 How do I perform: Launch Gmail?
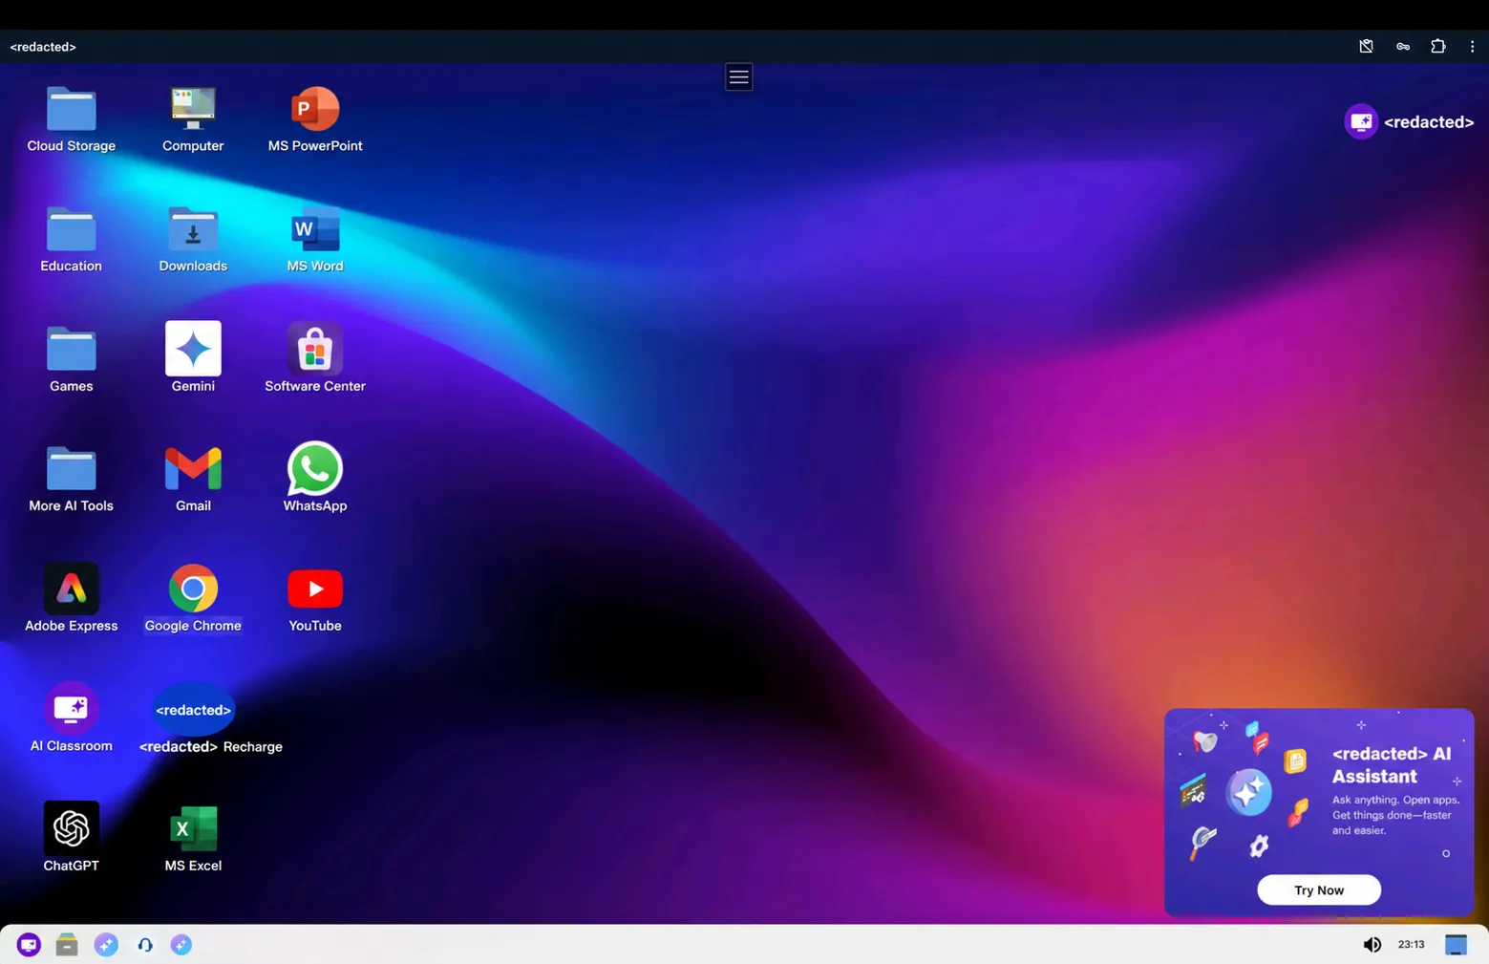coord(193,479)
